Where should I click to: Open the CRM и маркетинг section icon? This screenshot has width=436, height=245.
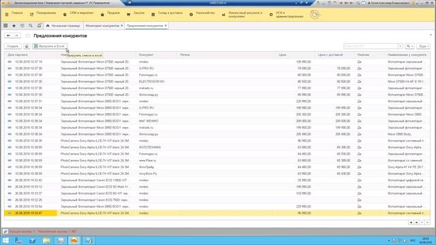pos(65,14)
